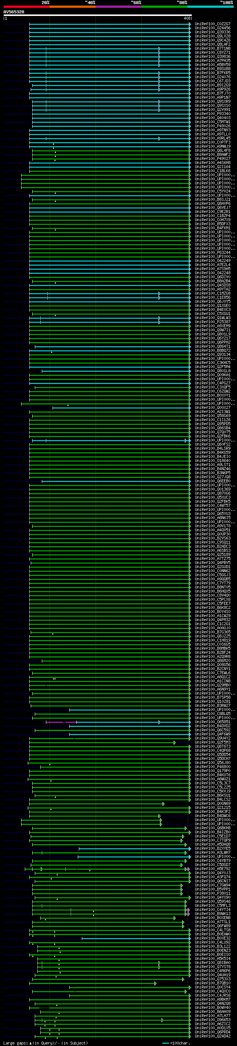Viewport: 237px width, 1046px height.
Task: Open hit UniRef100_C5YV24
Action: tap(213, 191)
